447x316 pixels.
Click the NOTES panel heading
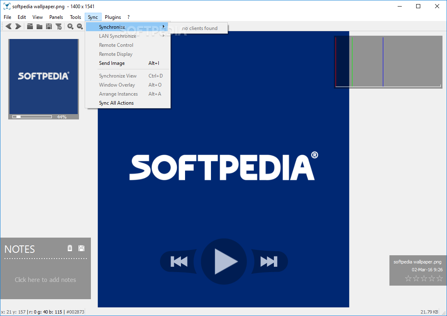[x=19, y=249]
